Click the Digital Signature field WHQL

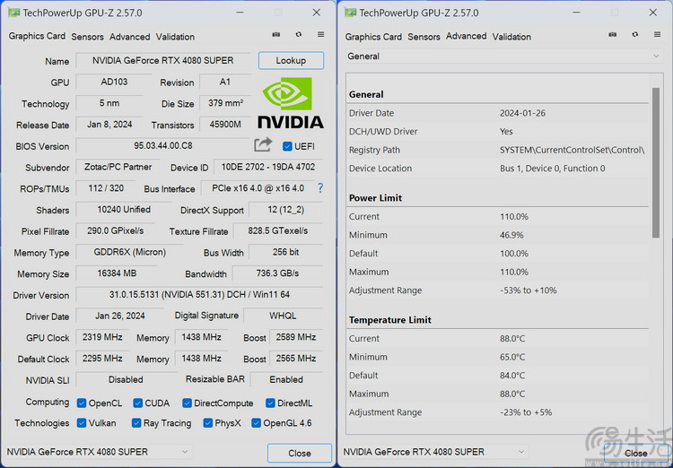point(283,316)
